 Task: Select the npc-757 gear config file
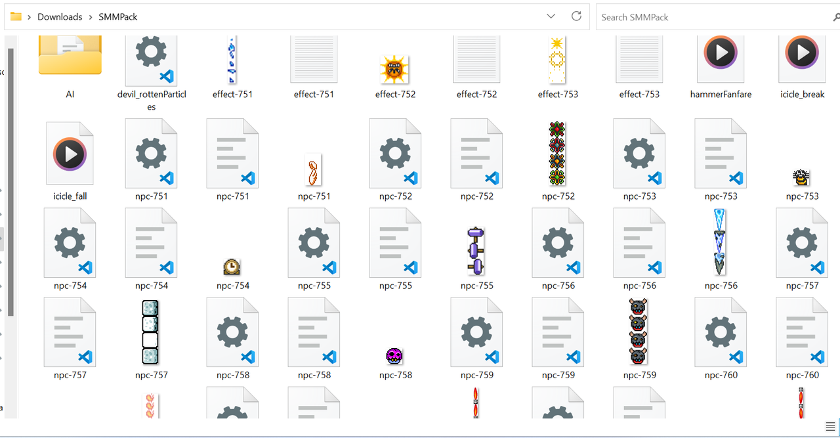pos(803,243)
